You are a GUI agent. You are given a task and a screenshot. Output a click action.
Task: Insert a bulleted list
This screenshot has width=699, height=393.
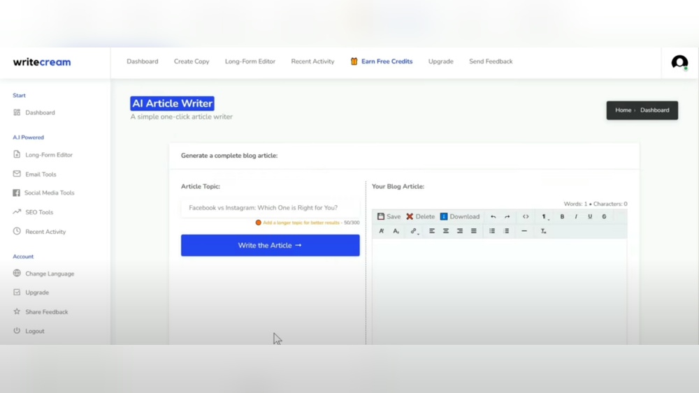492,231
